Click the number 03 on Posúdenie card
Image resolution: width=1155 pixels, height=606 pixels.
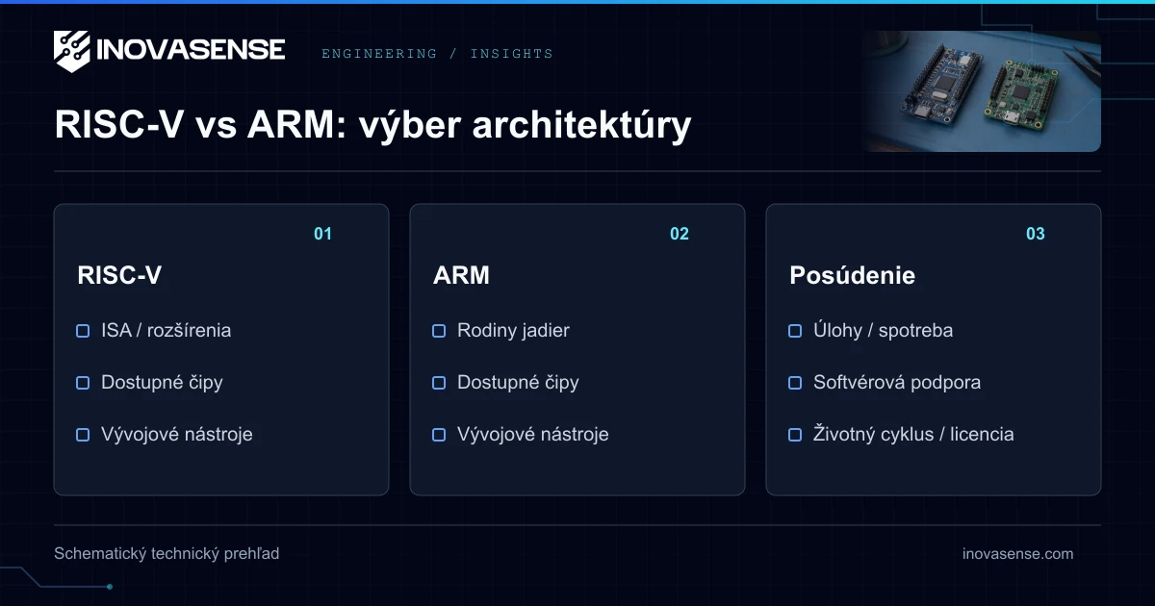pos(1036,234)
